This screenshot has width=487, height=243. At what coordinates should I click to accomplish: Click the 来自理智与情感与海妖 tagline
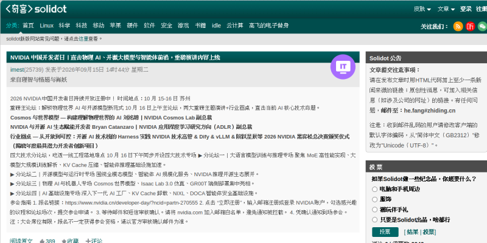(x=38, y=80)
